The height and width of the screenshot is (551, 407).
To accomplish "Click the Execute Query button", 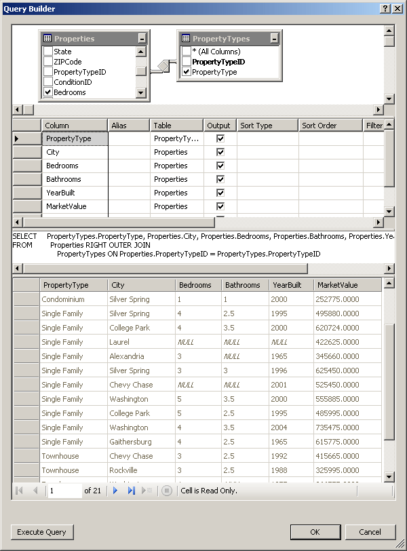I will pos(42,532).
